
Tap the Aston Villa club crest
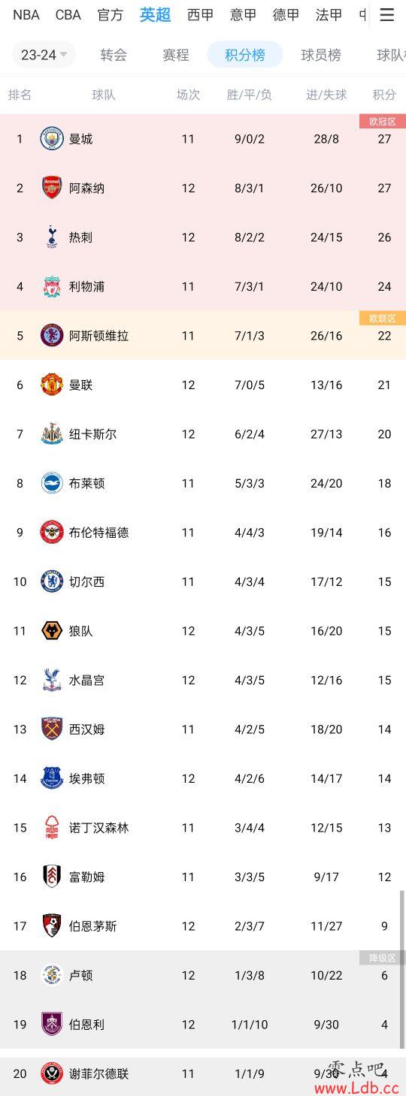click(52, 335)
